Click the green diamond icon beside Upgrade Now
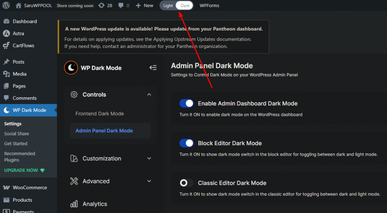Viewport: 387px width, 213px height. [42, 170]
